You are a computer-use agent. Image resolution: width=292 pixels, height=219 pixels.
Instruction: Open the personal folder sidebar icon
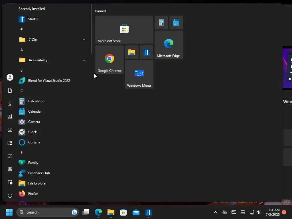pos(10,143)
